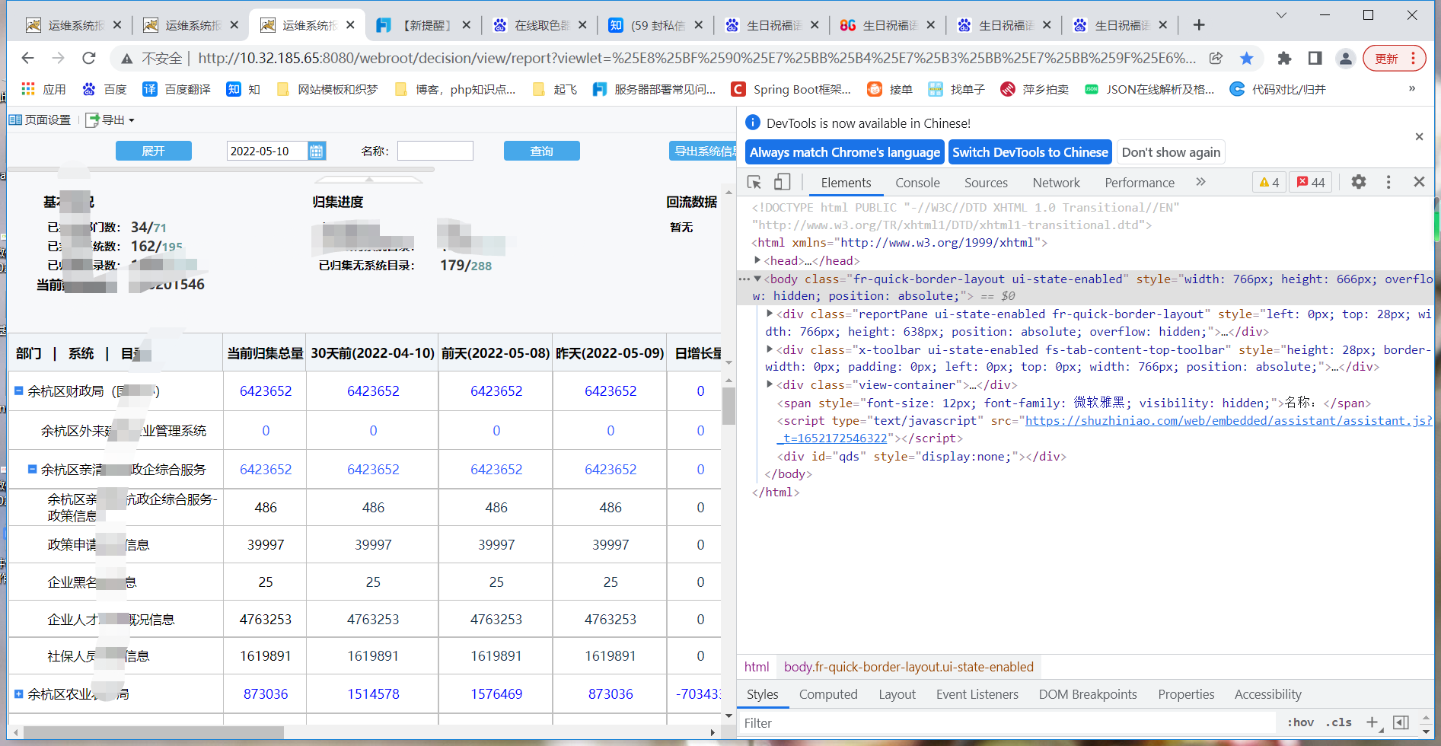Add a new style rule plus icon
This screenshot has width=1441, height=746.
pyautogui.click(x=1372, y=722)
